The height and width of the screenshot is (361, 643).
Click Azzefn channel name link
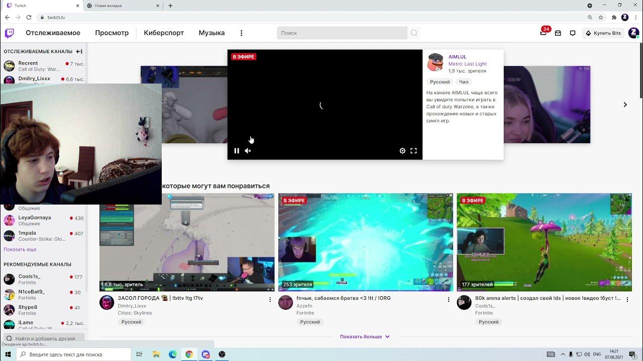point(304,306)
